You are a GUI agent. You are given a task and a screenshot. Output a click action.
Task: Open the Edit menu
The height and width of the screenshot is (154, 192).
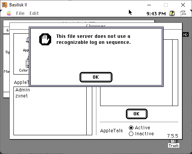34,13
